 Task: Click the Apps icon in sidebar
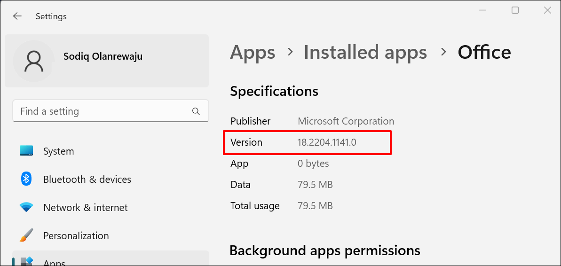[26, 261]
